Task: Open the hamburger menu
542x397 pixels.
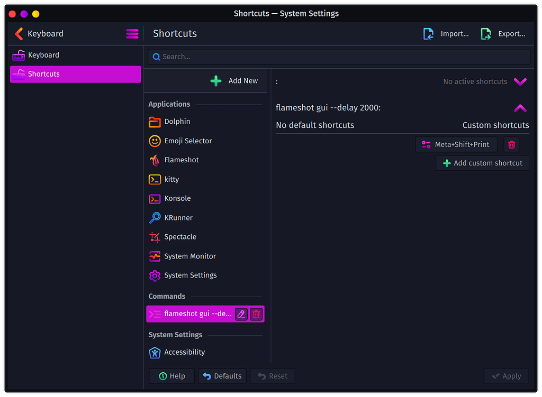Action: pyautogui.click(x=132, y=34)
